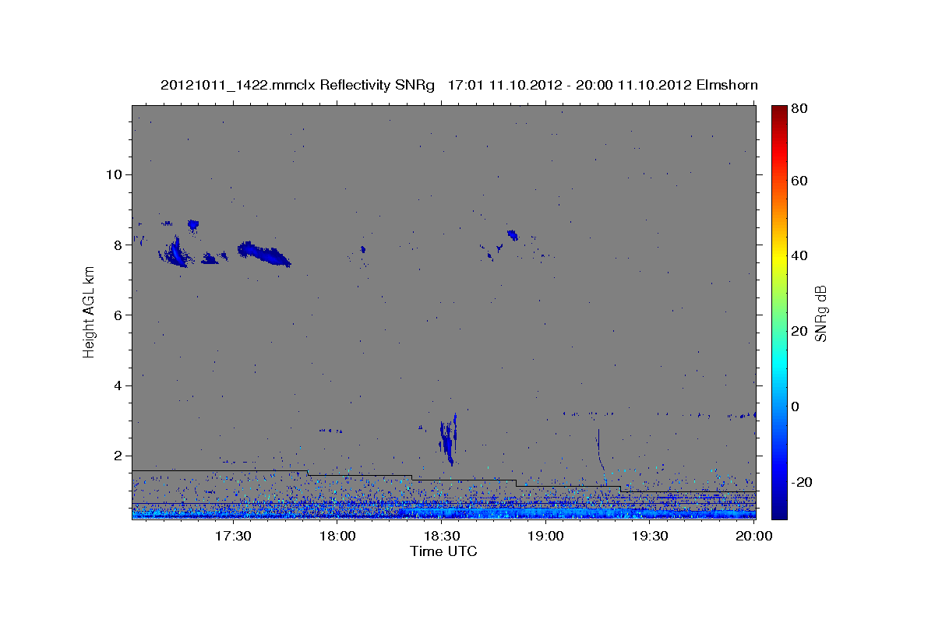
Task: Click the colorbar value label 40
Action: pyautogui.click(x=801, y=255)
